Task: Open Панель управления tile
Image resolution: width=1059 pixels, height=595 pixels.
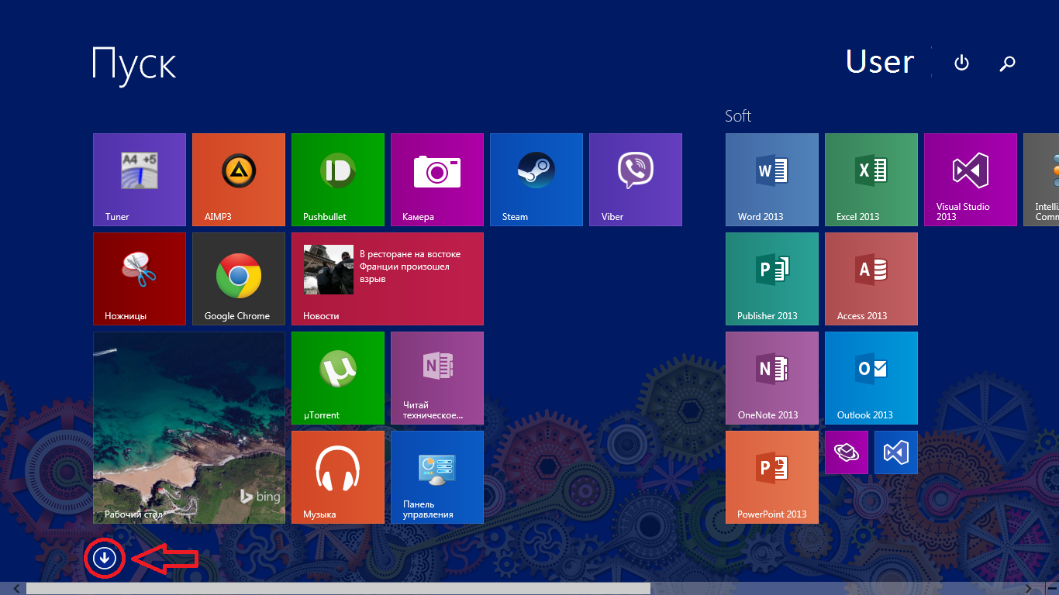Action: point(437,477)
